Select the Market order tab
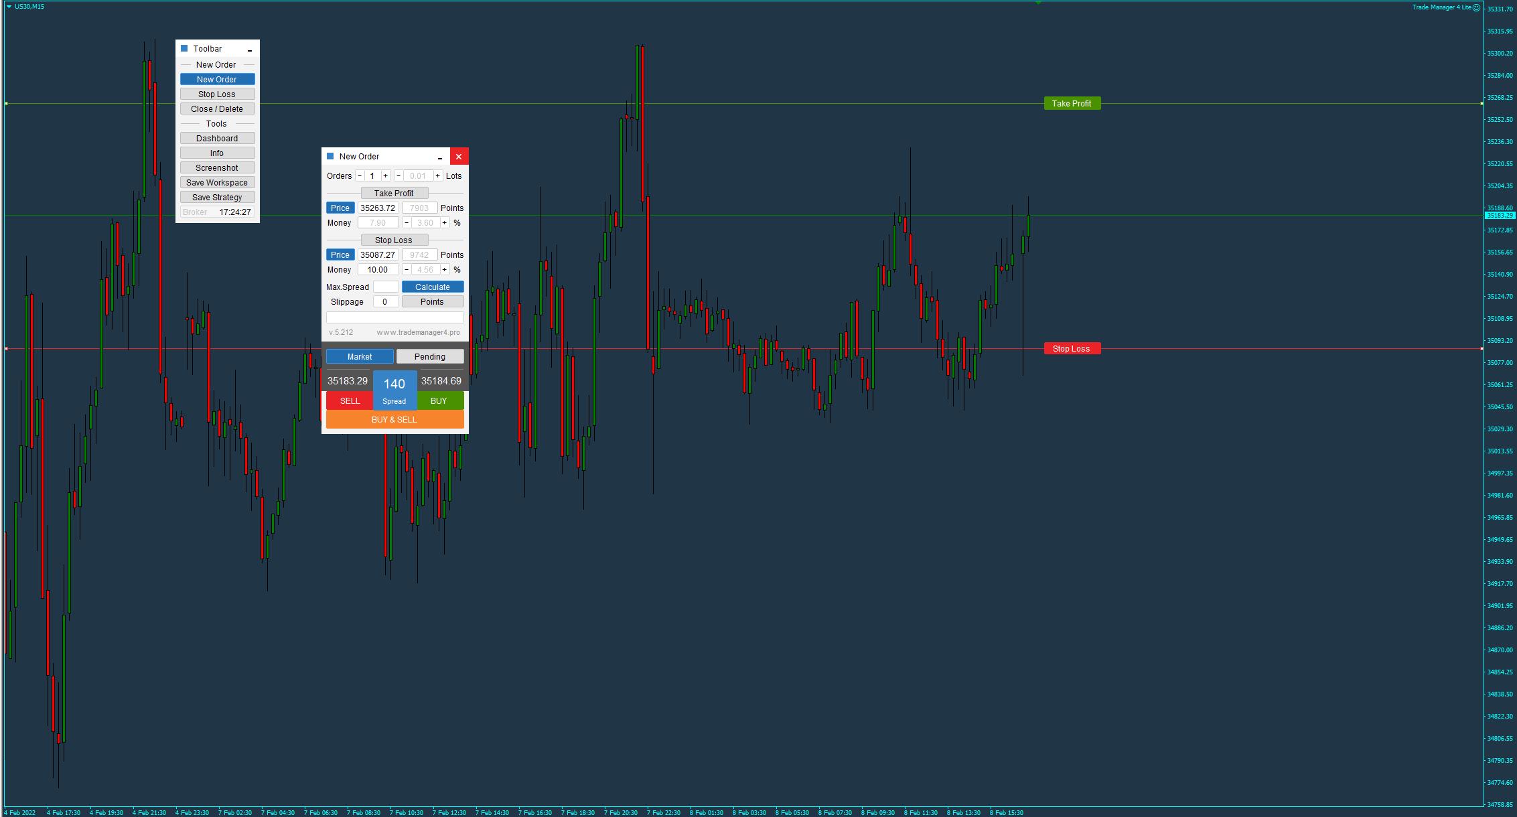Screen dimensions: 1517x817 pos(360,357)
